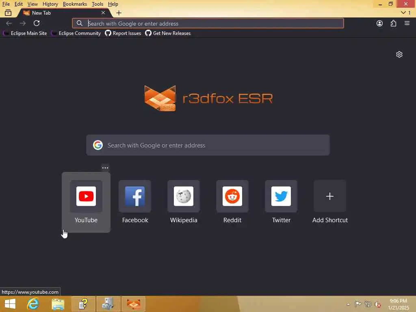
Task: Open the Bookmarks menu
Action: [x=75, y=4]
